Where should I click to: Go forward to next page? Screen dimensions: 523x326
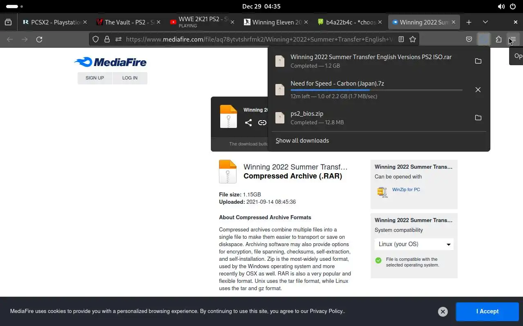(x=25, y=40)
